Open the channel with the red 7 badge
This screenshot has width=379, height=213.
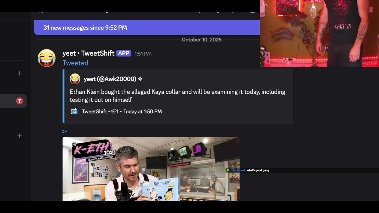[13, 101]
